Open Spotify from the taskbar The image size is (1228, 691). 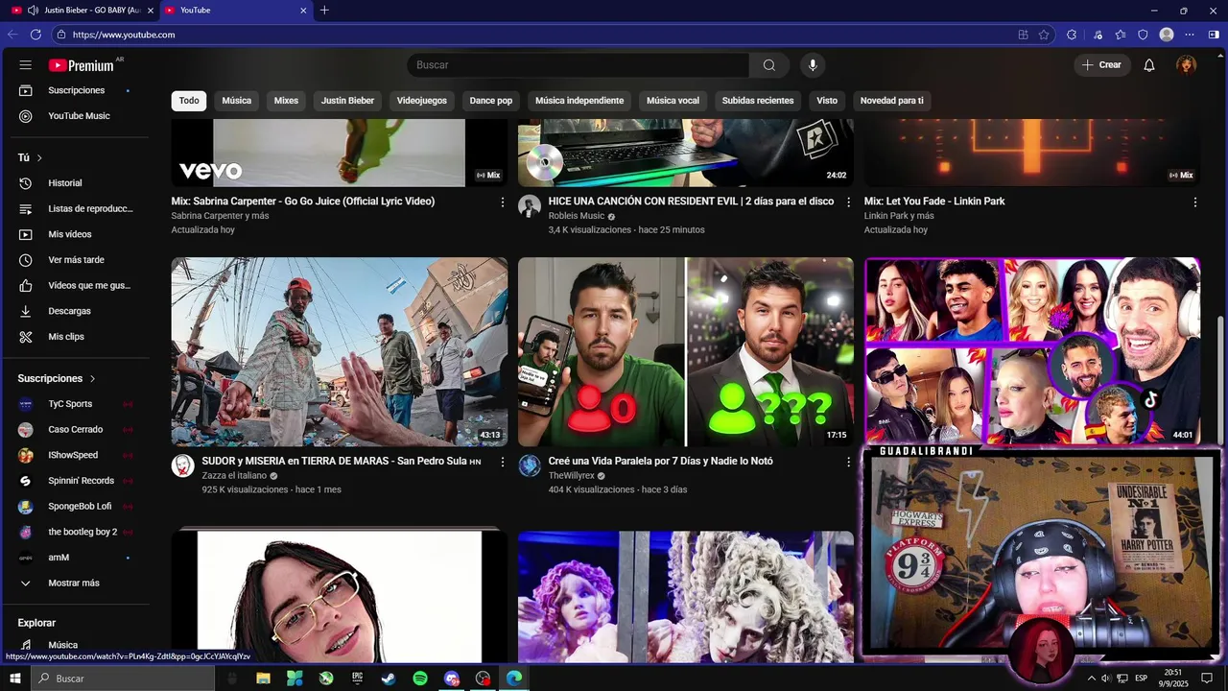(x=420, y=679)
